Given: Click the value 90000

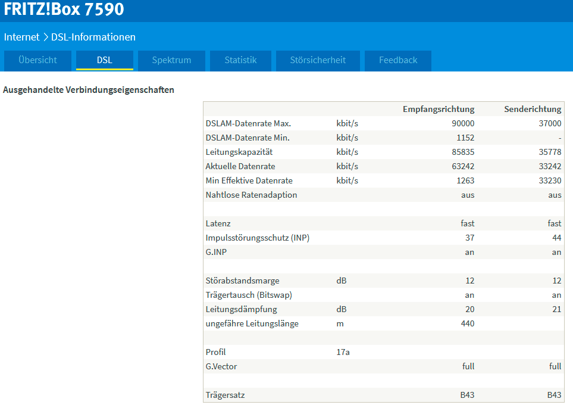Looking at the screenshot, I should pos(463,123).
